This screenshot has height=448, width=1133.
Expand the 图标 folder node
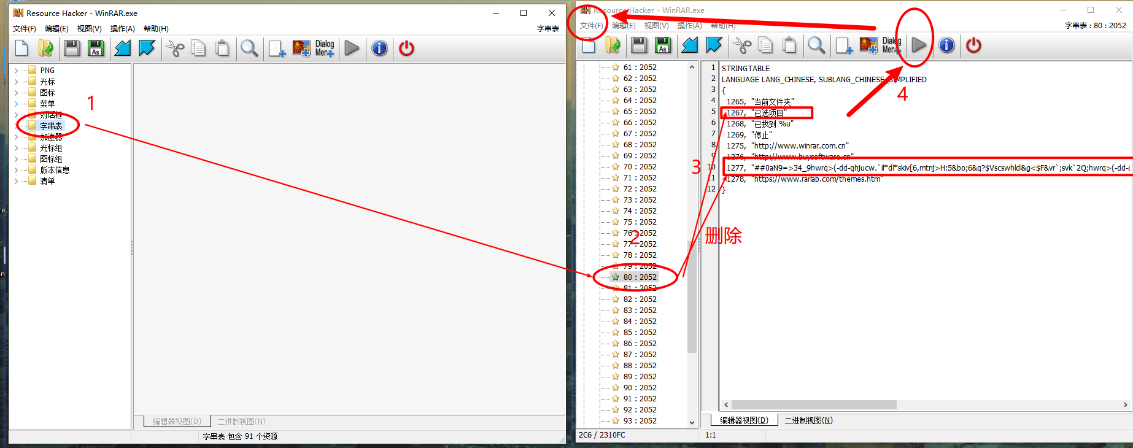pos(16,93)
